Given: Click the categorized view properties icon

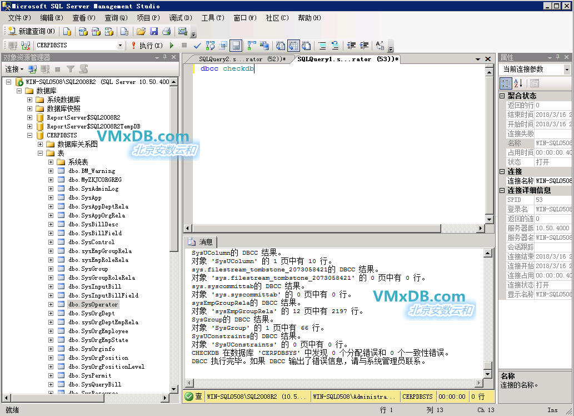Looking at the screenshot, I should tap(506, 83).
